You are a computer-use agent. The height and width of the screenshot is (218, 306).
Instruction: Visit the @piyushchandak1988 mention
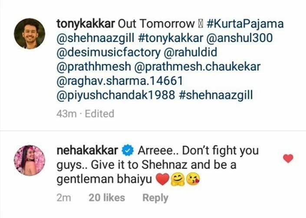115,96
